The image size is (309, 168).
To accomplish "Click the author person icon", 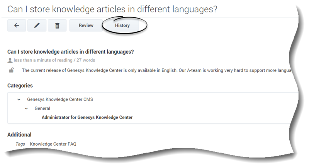I will 10,60.
